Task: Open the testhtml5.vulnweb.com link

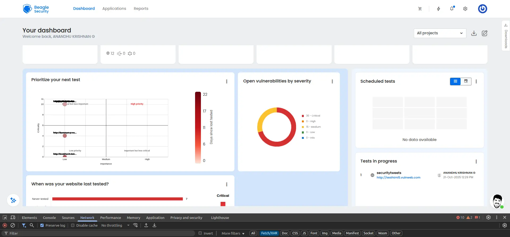Action: click(398, 177)
